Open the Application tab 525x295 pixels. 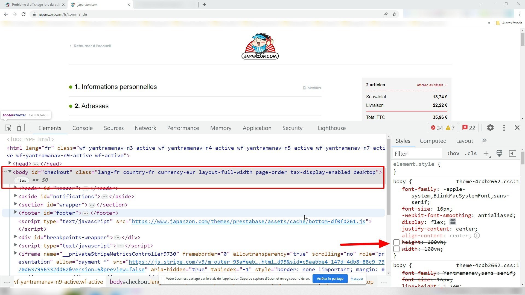257,128
